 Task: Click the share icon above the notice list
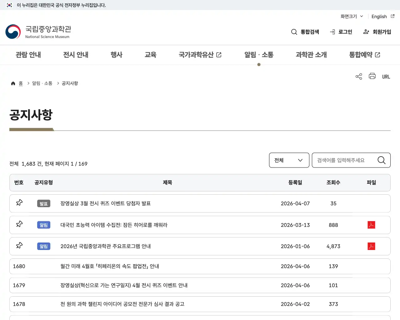(x=358, y=76)
